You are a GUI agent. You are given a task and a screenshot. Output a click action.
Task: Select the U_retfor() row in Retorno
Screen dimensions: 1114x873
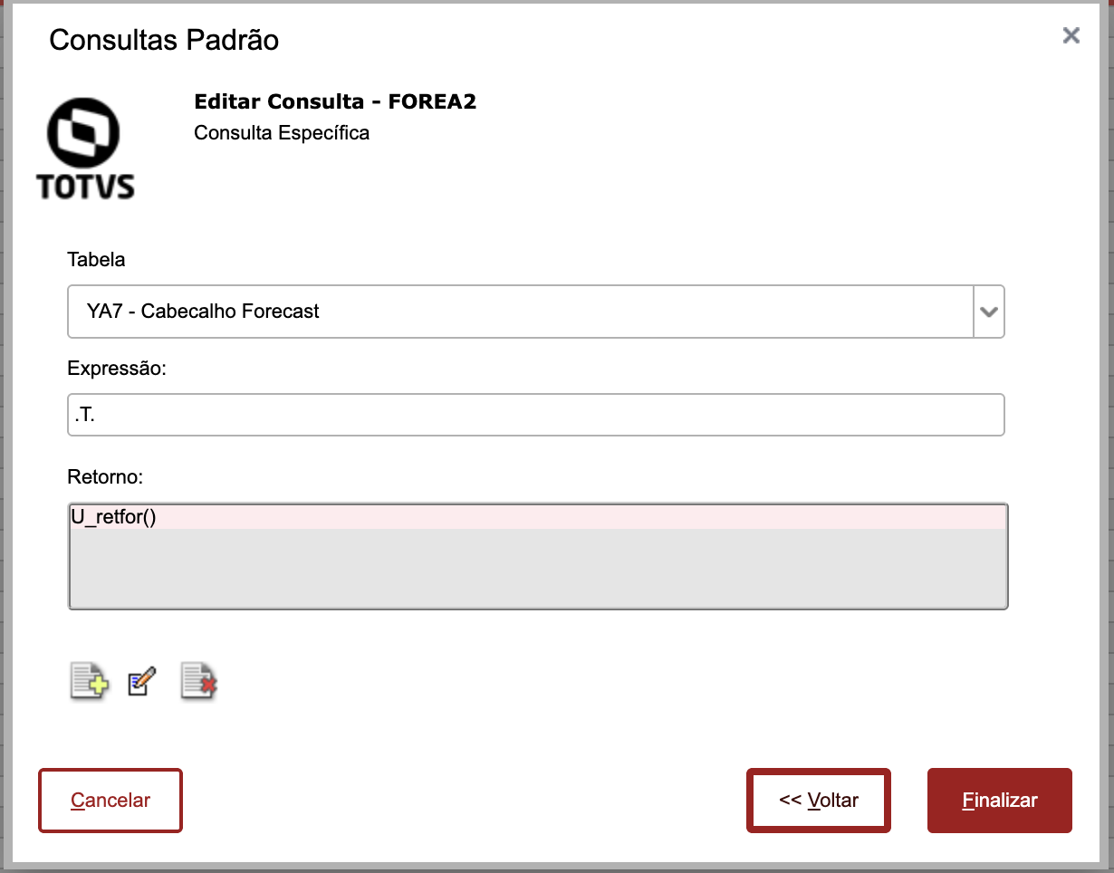pyautogui.click(x=538, y=517)
